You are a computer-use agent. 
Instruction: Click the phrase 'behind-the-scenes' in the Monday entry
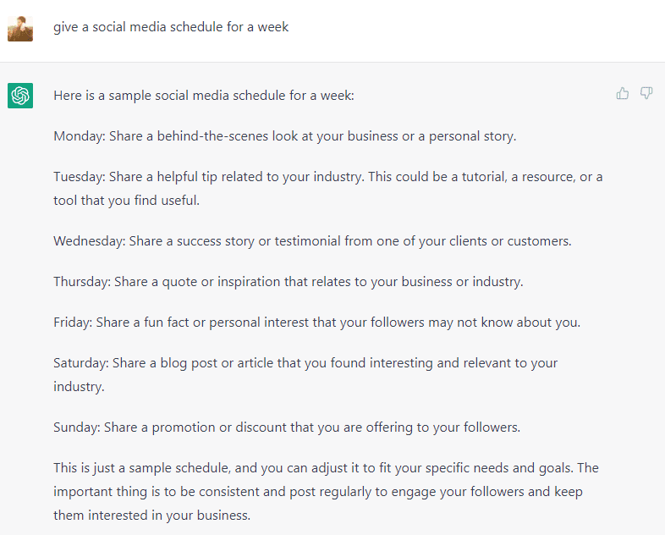tap(211, 136)
